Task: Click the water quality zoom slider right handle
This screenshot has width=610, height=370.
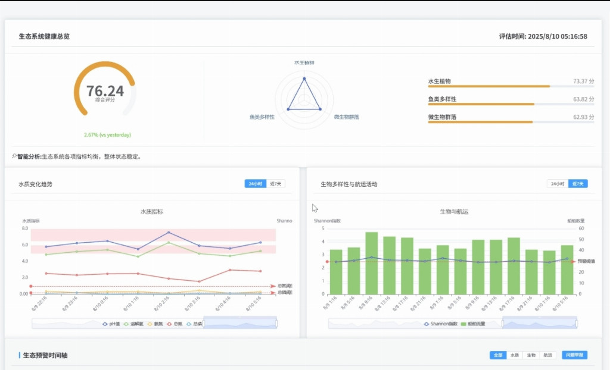Action: [276, 322]
